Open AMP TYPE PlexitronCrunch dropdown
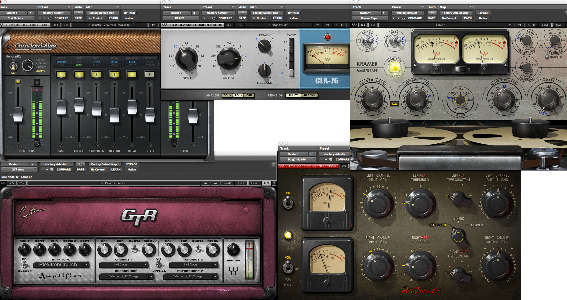The height and width of the screenshot is (300, 567). click(x=61, y=265)
